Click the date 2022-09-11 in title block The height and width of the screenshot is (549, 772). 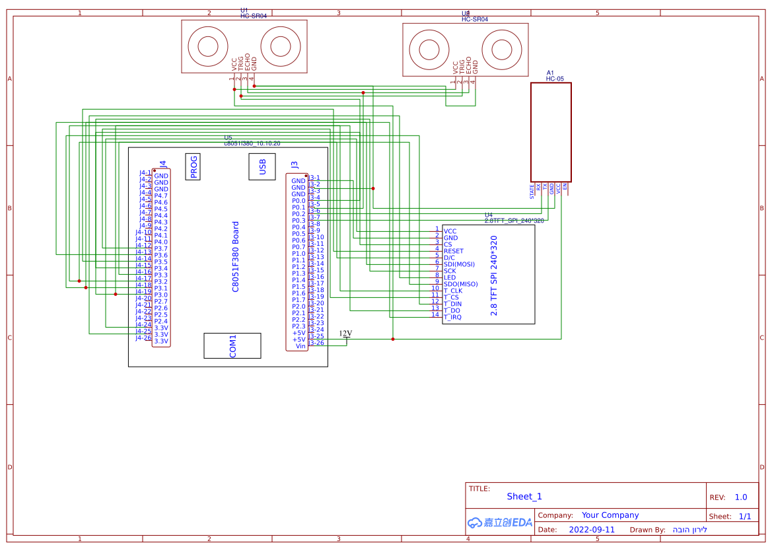(x=592, y=530)
